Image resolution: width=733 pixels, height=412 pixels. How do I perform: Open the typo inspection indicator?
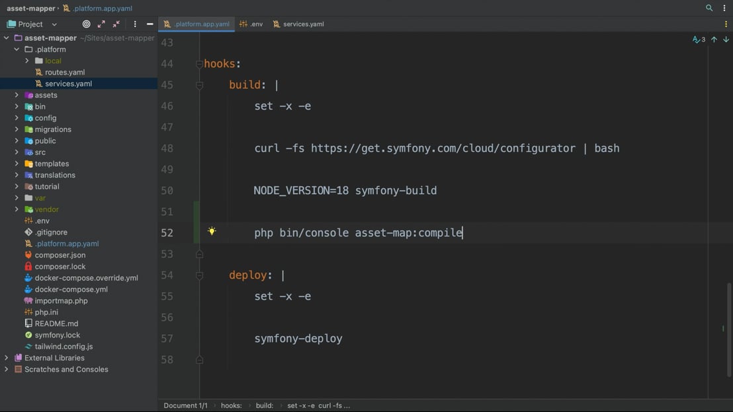pyautogui.click(x=699, y=40)
